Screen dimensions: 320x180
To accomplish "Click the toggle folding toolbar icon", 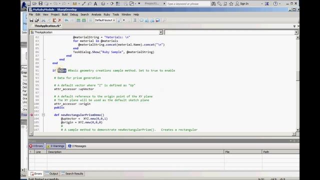I will pyautogui.click(x=134, y=20).
